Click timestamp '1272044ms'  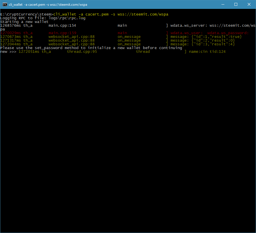pos(10,44)
